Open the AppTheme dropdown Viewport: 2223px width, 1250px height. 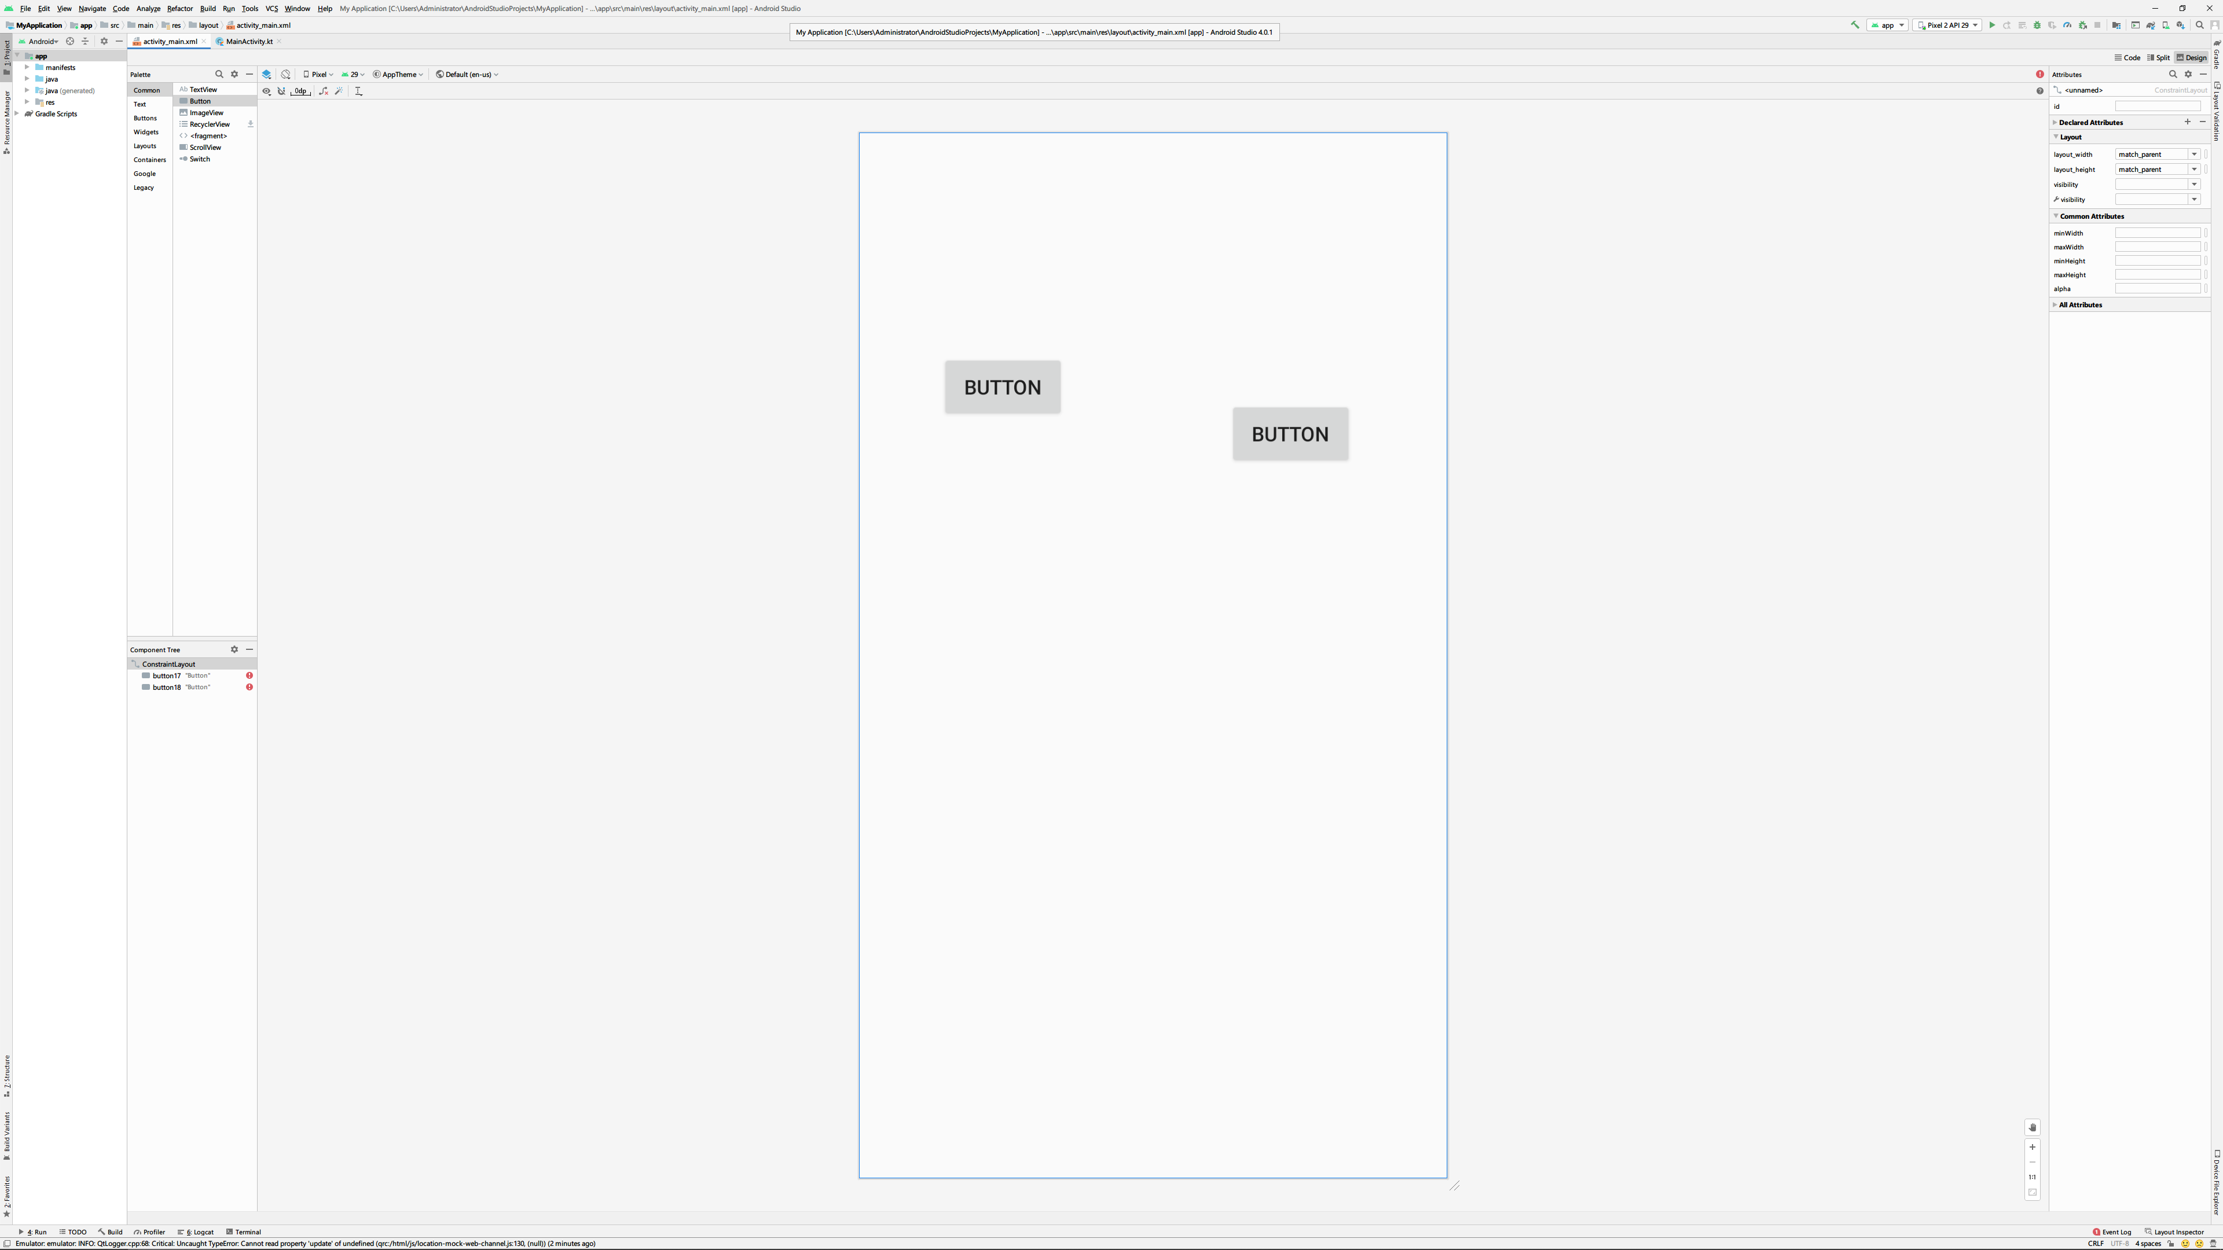[398, 74]
